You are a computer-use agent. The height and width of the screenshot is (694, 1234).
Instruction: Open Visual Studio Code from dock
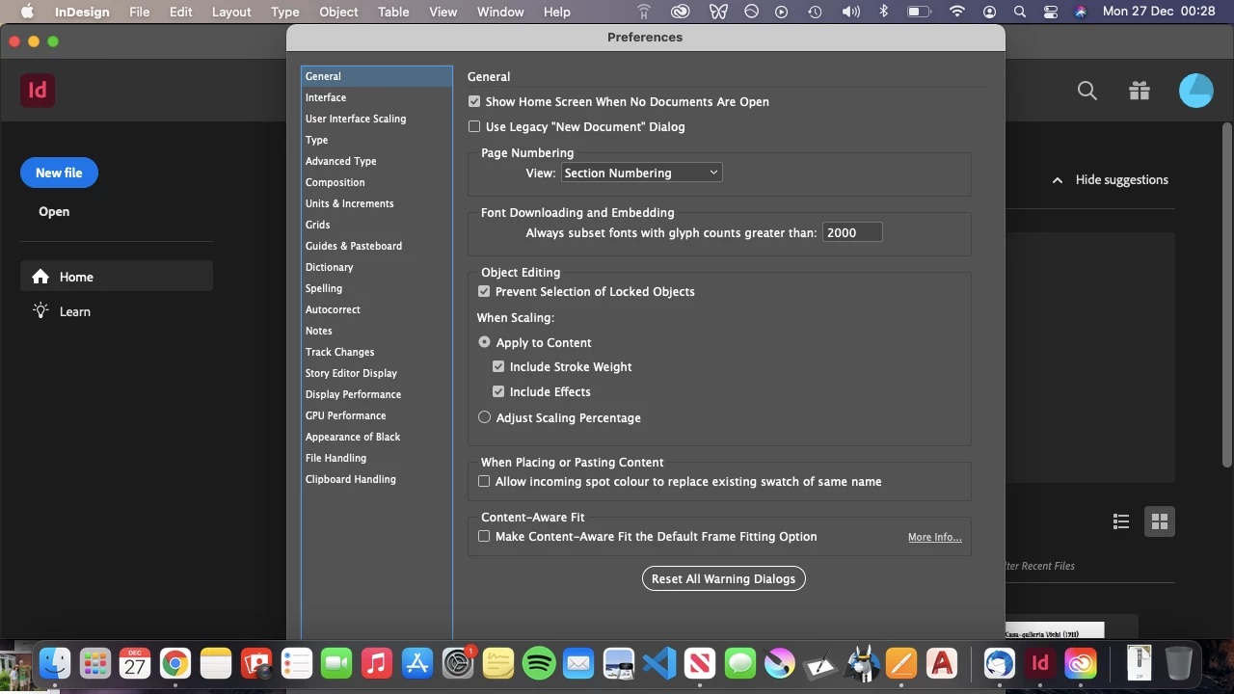coord(659,663)
